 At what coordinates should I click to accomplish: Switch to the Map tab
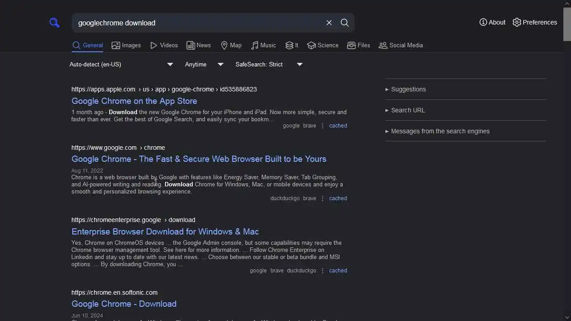coord(231,45)
